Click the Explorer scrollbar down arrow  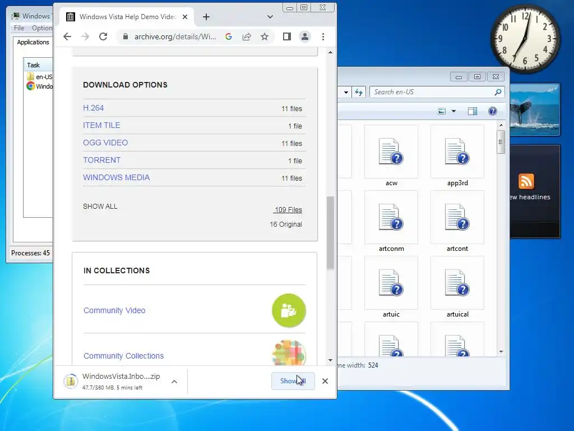(x=501, y=352)
